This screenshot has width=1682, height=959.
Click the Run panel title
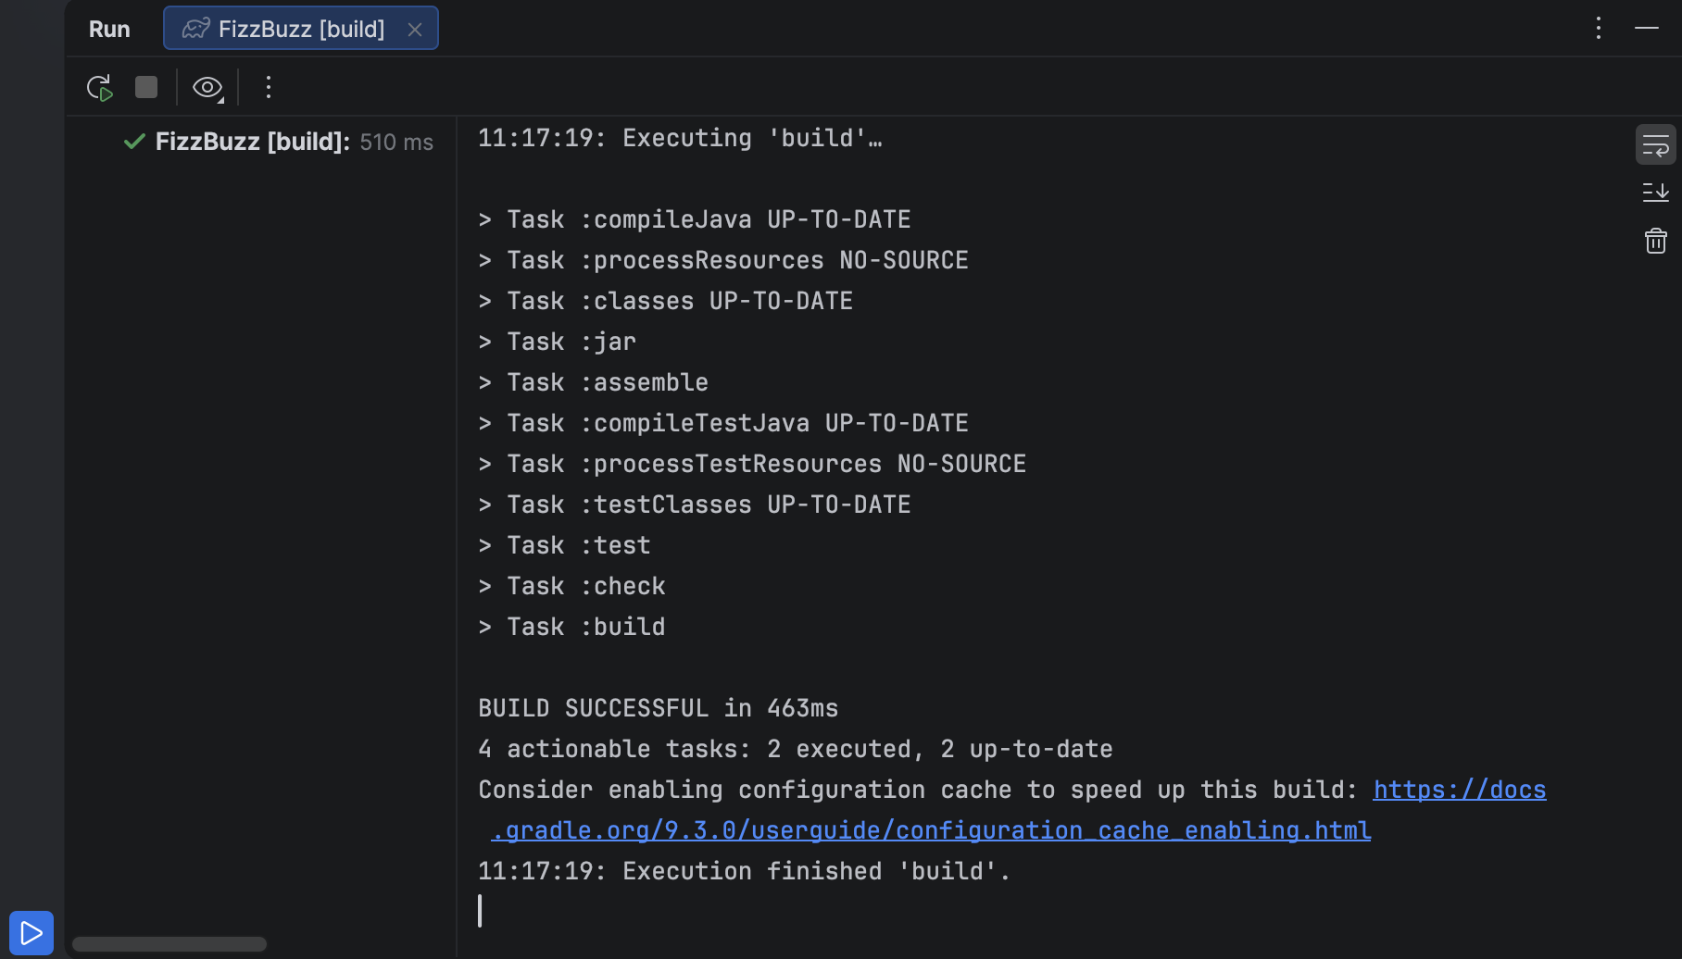coord(109,29)
